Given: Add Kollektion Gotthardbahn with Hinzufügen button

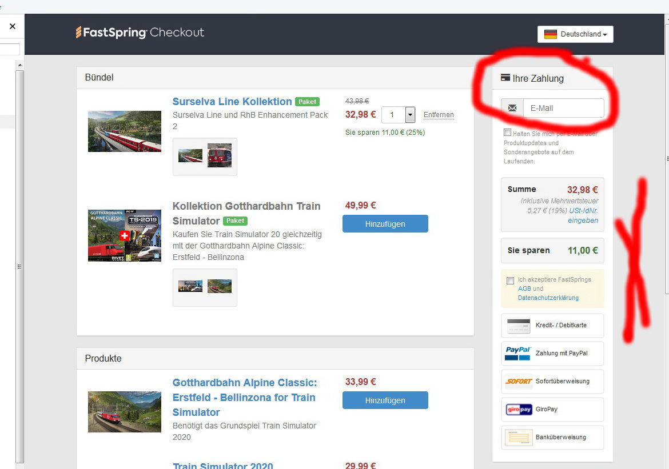Looking at the screenshot, I should coord(385,224).
